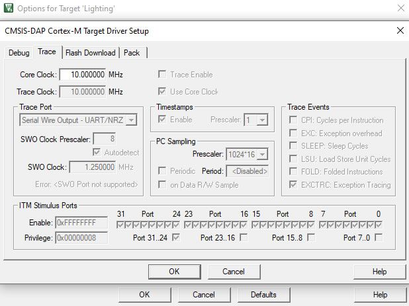Enable the Trace Enable checkbox
Screen dimensions: 409x306
tap(162, 74)
